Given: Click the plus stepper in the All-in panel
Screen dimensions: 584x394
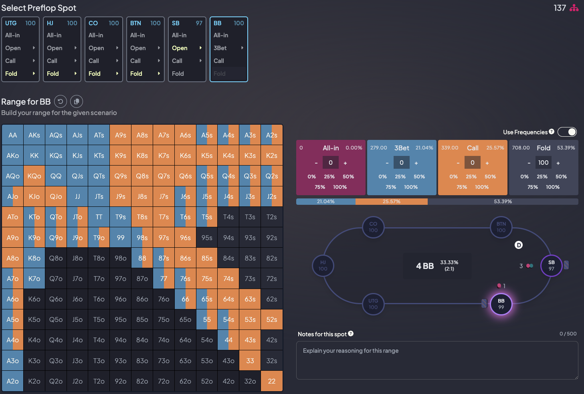Looking at the screenshot, I should click(x=345, y=163).
